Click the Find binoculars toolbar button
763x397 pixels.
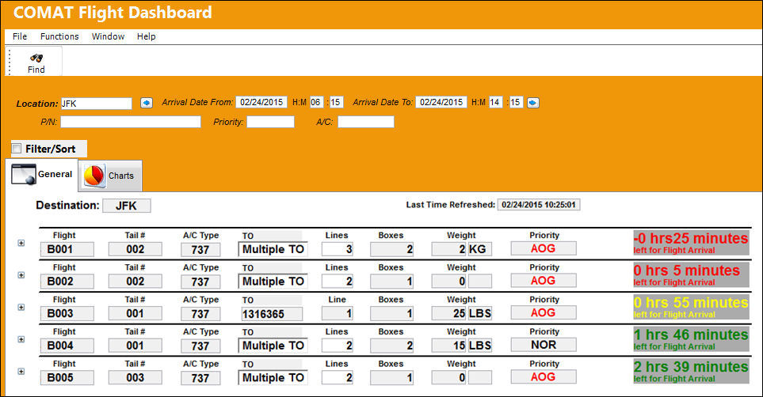(x=36, y=62)
